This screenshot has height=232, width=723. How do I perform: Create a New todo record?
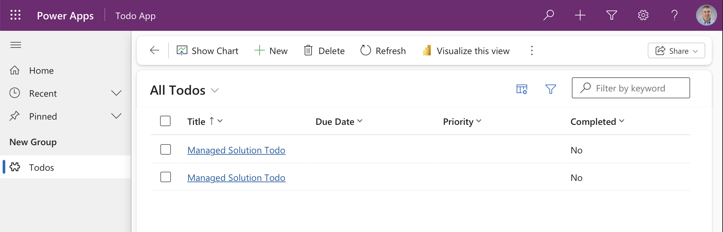271,51
